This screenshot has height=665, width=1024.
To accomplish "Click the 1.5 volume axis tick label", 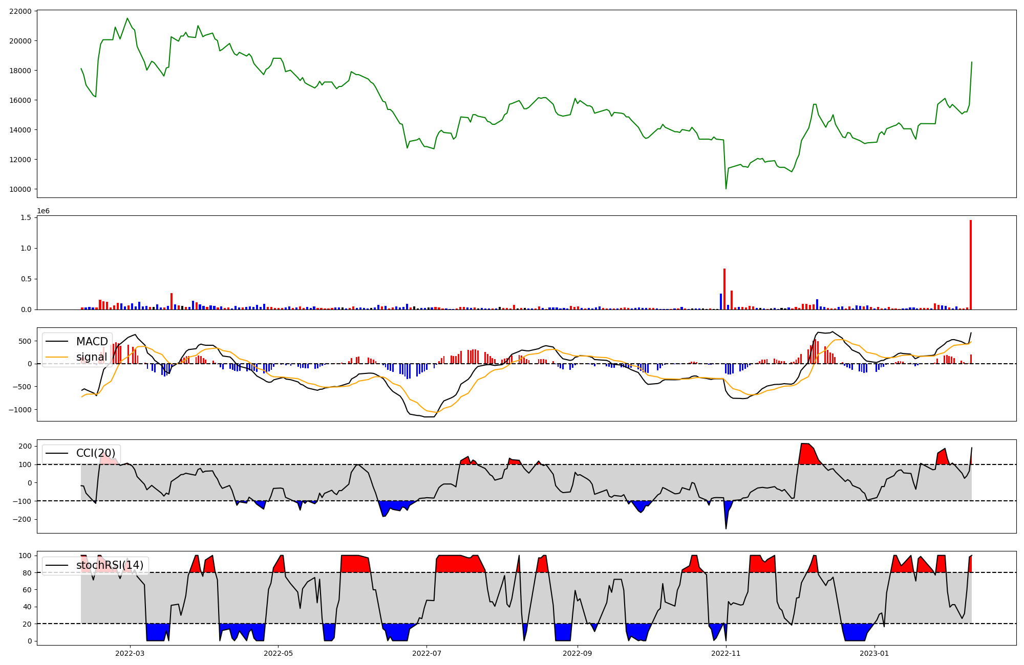I will pyautogui.click(x=26, y=217).
